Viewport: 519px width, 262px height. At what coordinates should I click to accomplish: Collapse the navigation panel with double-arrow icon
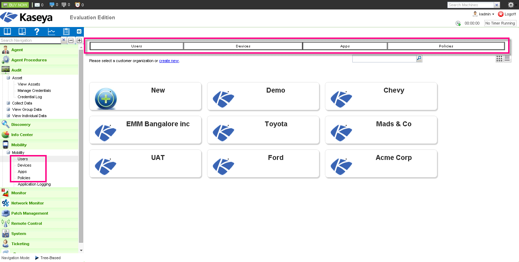point(79,32)
